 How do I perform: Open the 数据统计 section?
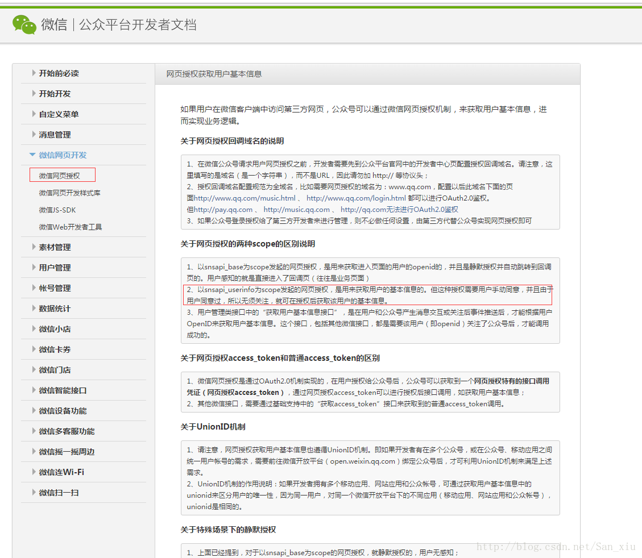click(55, 309)
